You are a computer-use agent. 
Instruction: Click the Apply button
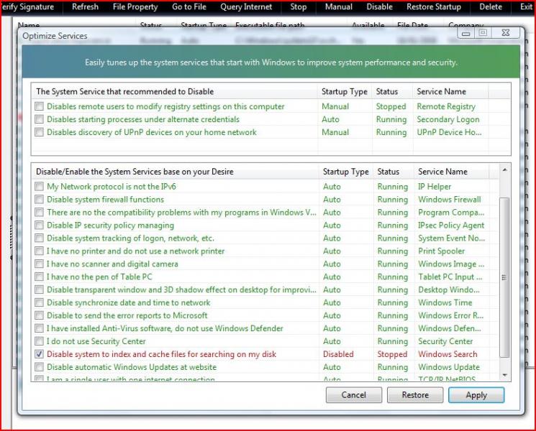pos(476,395)
